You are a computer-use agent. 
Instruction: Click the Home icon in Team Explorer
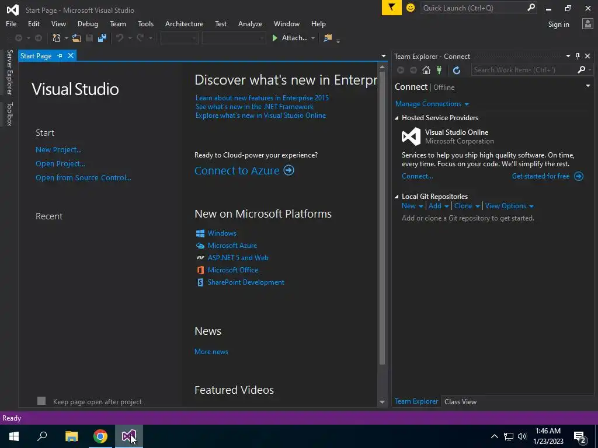coord(426,70)
